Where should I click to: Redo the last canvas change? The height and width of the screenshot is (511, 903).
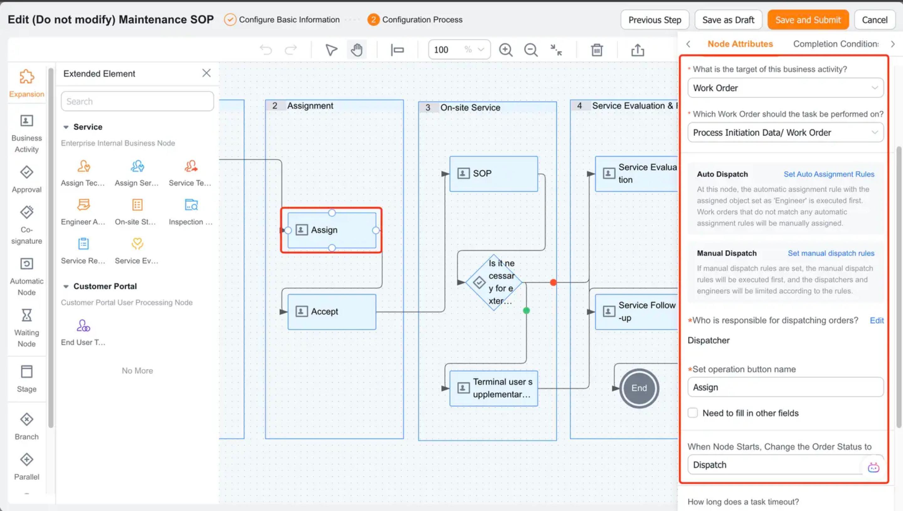(291, 50)
